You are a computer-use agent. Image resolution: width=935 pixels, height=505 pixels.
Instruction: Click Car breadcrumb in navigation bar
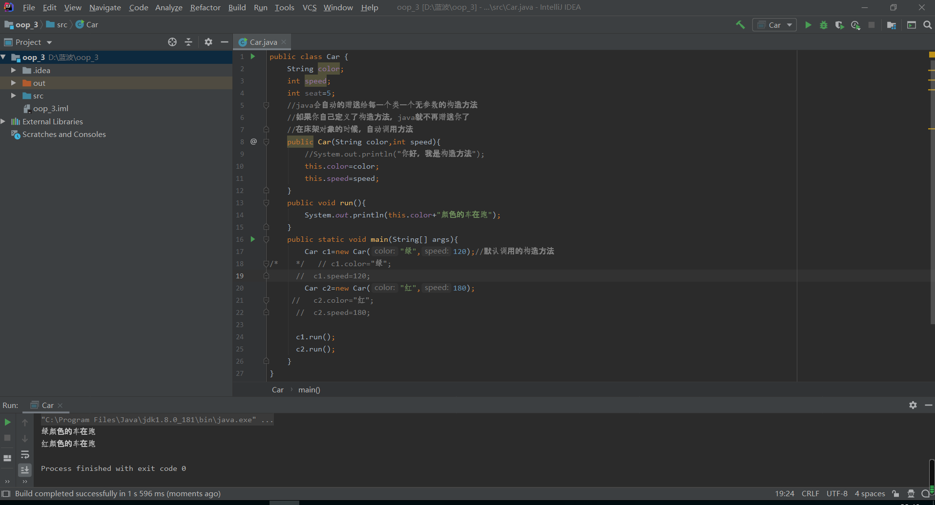point(87,24)
